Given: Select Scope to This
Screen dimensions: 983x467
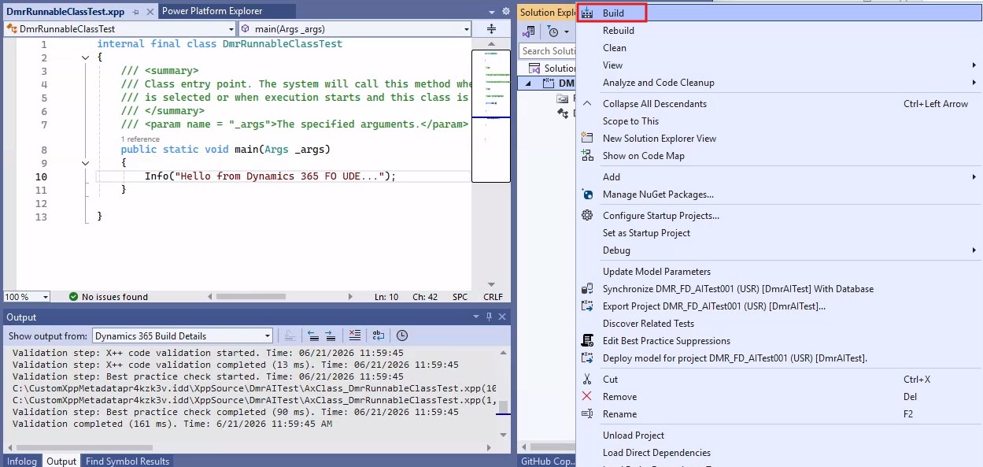Looking at the screenshot, I should click(x=779, y=120).
